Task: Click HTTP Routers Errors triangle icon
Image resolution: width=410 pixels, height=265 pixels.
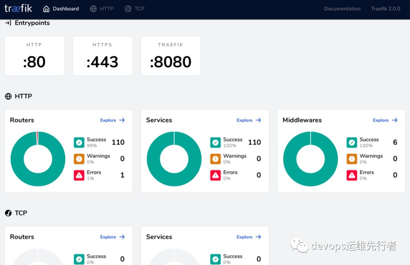Action: 79,175
